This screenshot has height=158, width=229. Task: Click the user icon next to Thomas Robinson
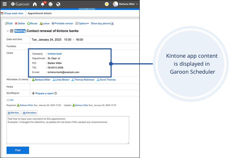click(73, 80)
